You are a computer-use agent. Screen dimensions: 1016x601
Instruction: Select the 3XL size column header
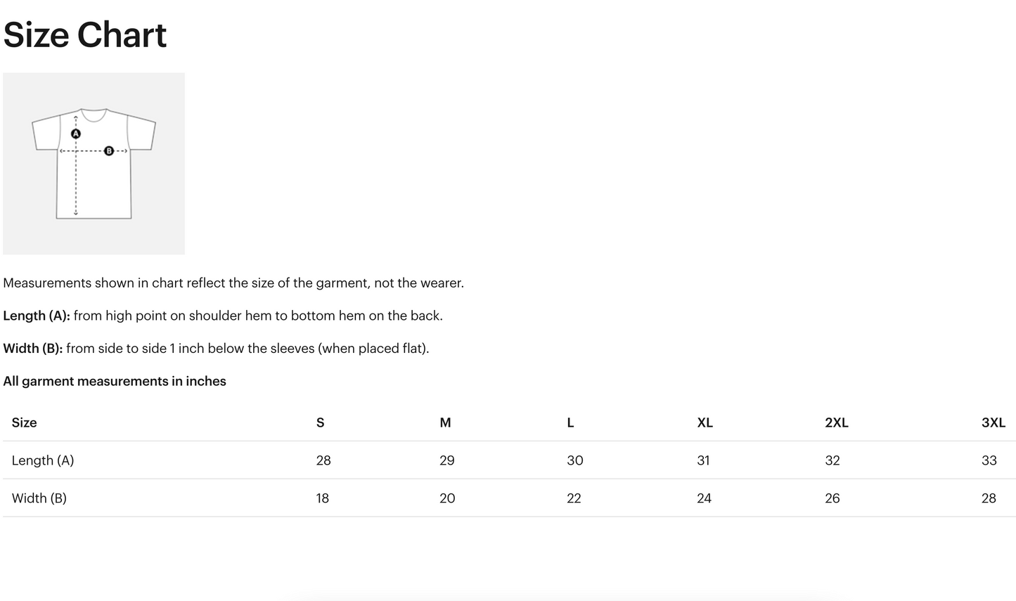click(x=993, y=422)
